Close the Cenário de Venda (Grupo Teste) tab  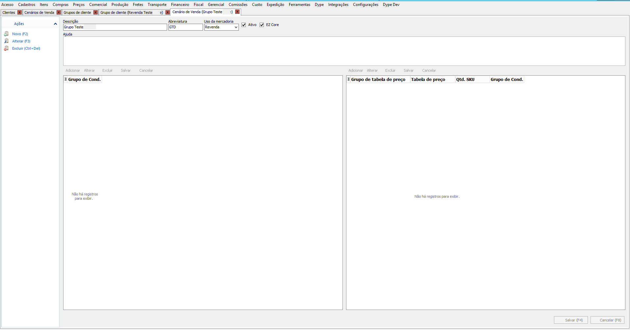coord(237,12)
